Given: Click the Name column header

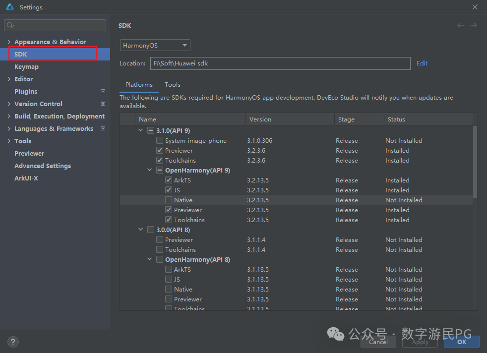Looking at the screenshot, I should point(190,119).
